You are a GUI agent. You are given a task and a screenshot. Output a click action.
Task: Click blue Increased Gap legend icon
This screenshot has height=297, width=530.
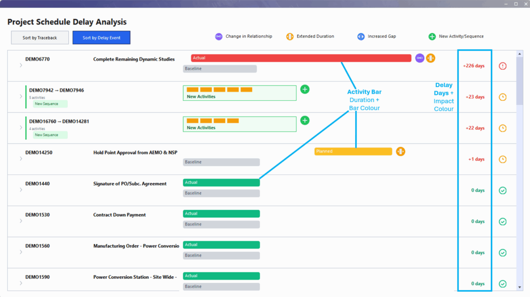tap(361, 37)
